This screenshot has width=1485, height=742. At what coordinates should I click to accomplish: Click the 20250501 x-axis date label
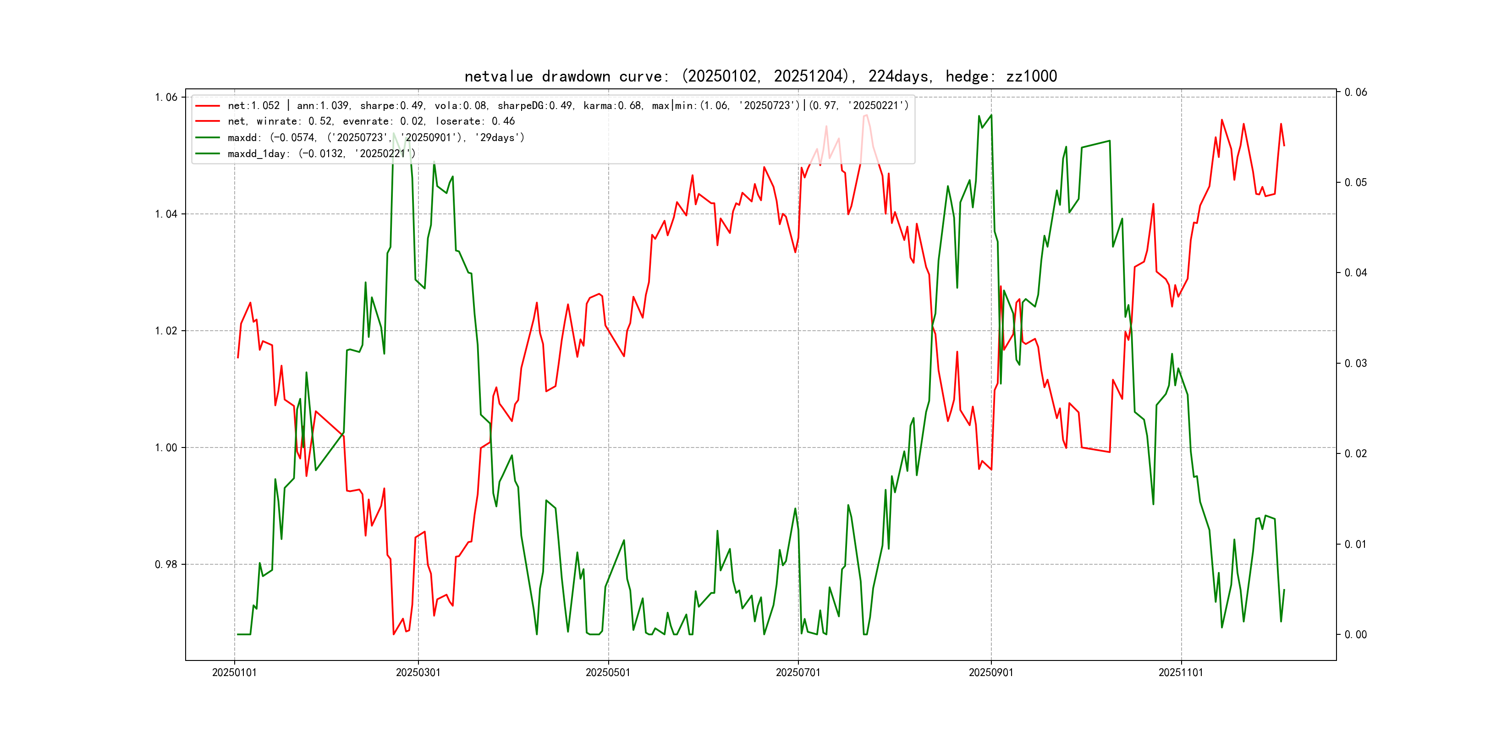pos(608,672)
